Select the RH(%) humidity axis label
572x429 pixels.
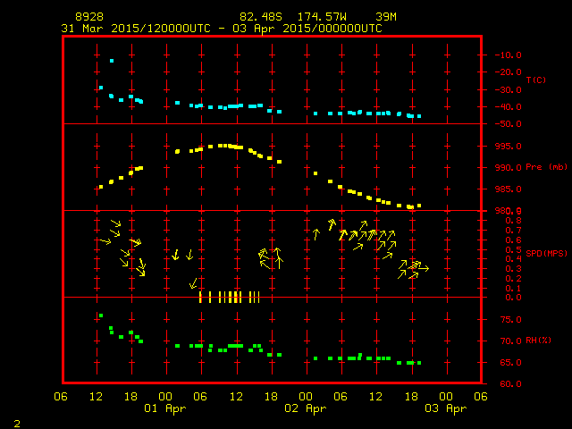pos(535,340)
